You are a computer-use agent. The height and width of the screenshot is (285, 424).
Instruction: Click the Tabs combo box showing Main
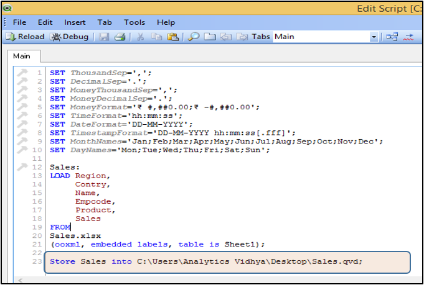(321, 37)
